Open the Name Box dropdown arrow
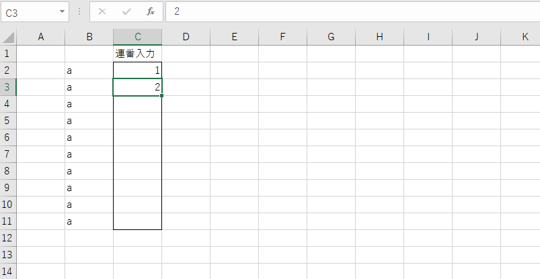 point(63,12)
